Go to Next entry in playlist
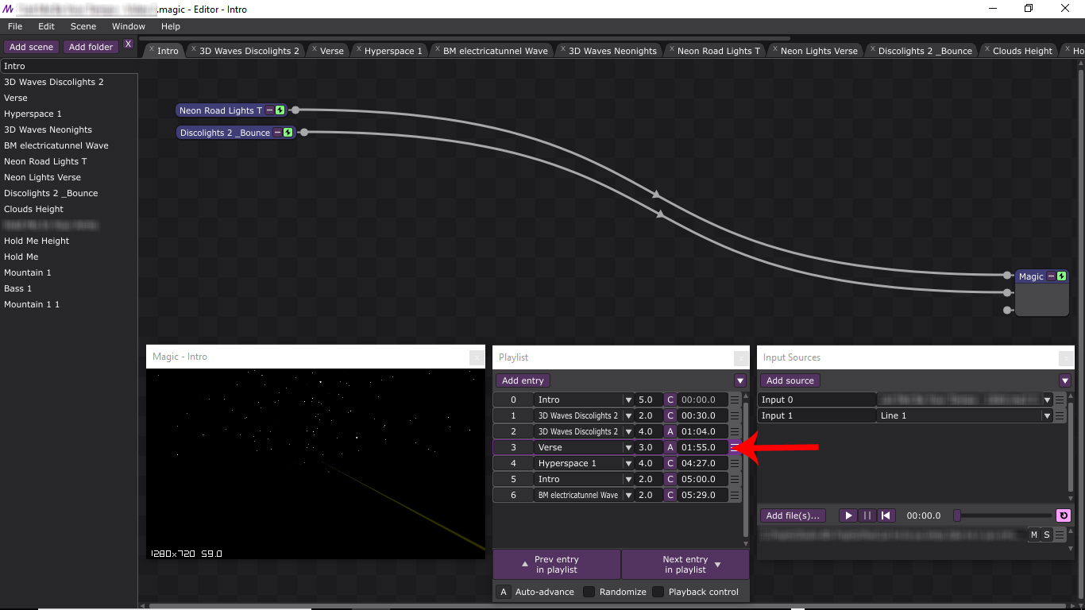 coord(685,564)
